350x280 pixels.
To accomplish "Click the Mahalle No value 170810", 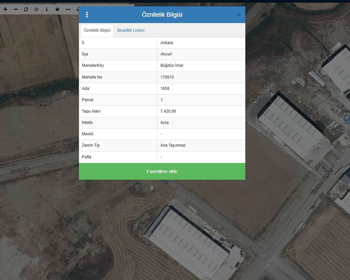I will tap(167, 77).
